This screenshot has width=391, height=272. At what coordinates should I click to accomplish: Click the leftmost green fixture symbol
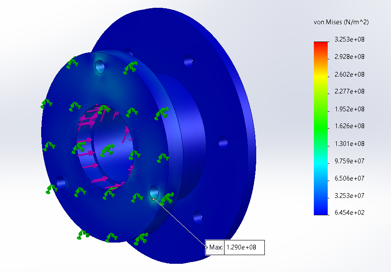[46, 104]
